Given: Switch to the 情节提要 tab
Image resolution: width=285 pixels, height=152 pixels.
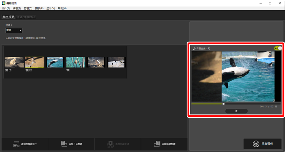Looking at the screenshot, I should pyautogui.click(x=9, y=17).
